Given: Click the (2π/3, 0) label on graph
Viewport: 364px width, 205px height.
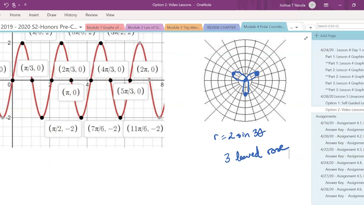Looking at the screenshot, I should [x=72, y=69].
